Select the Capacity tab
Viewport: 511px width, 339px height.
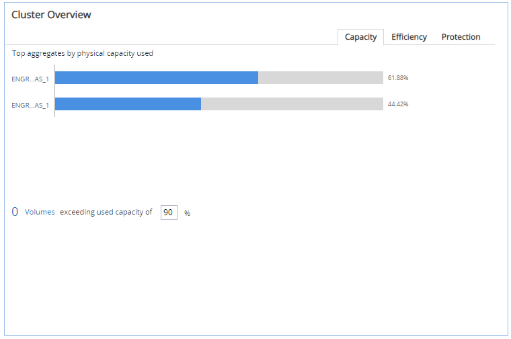(360, 37)
